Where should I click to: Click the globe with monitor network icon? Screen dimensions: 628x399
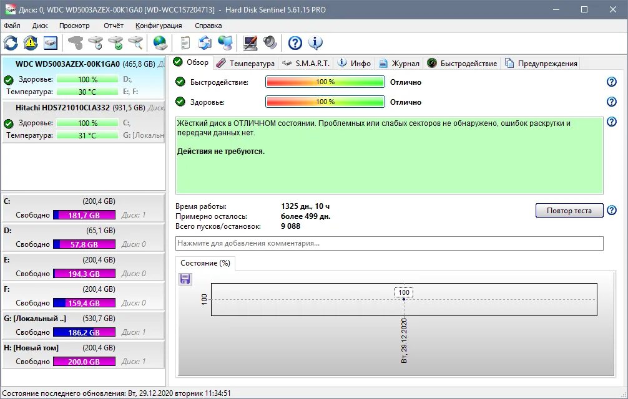[225, 43]
